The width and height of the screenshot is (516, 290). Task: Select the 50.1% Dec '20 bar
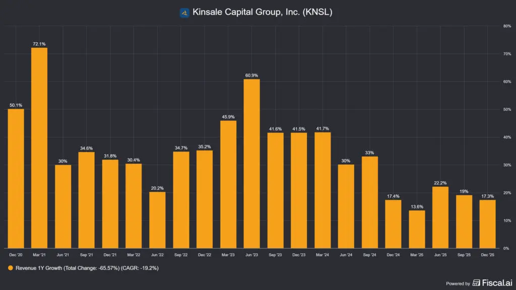pos(14,179)
